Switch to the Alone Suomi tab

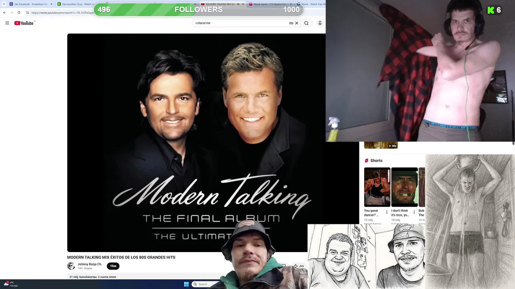(270, 4)
